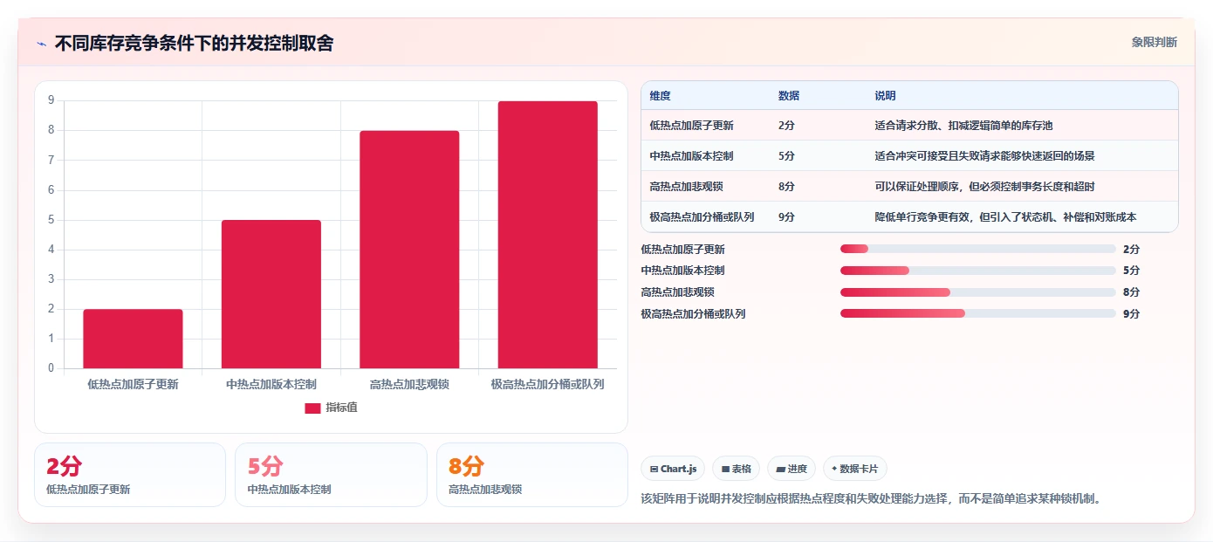Select the 数据卡片 tag chip
This screenshot has width=1213, height=542.
(855, 469)
